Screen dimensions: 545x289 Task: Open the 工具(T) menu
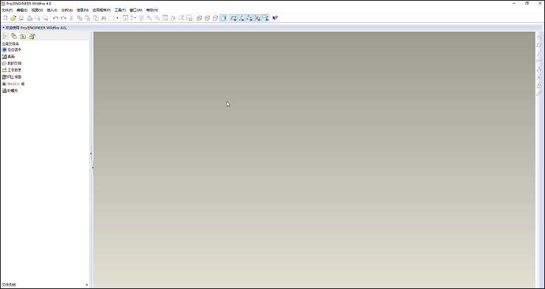pyautogui.click(x=120, y=10)
